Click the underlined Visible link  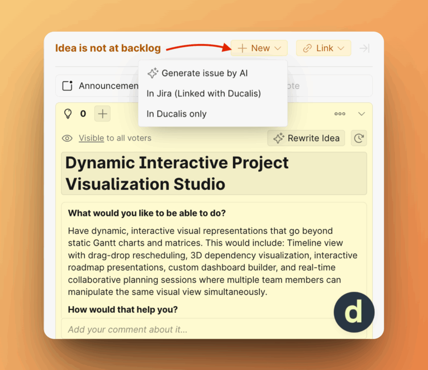[x=91, y=138]
